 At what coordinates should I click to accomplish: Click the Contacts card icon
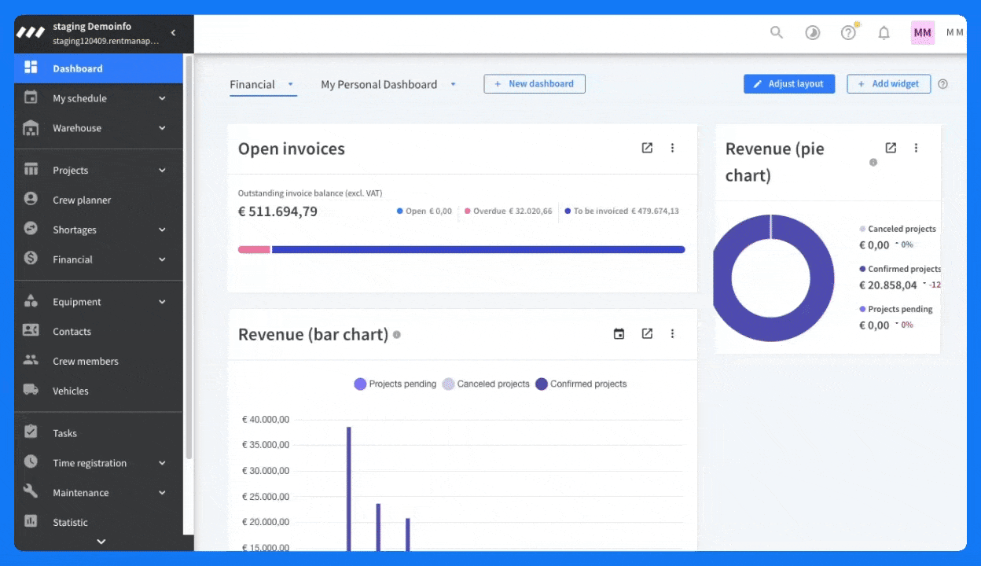coord(31,331)
